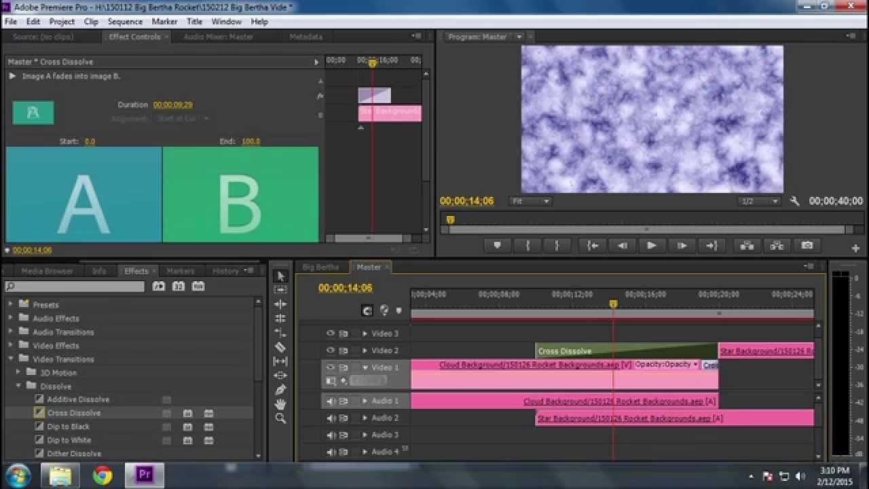
Task: Mute the Audio 1 track speaker
Action: [x=331, y=401]
